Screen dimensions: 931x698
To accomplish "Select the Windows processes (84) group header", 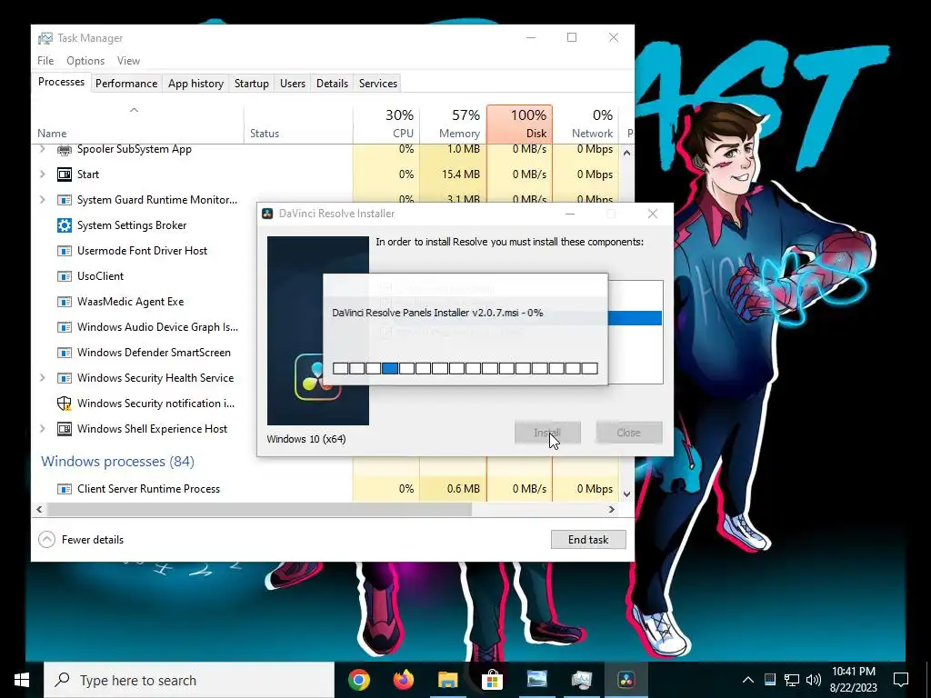I will [x=117, y=461].
